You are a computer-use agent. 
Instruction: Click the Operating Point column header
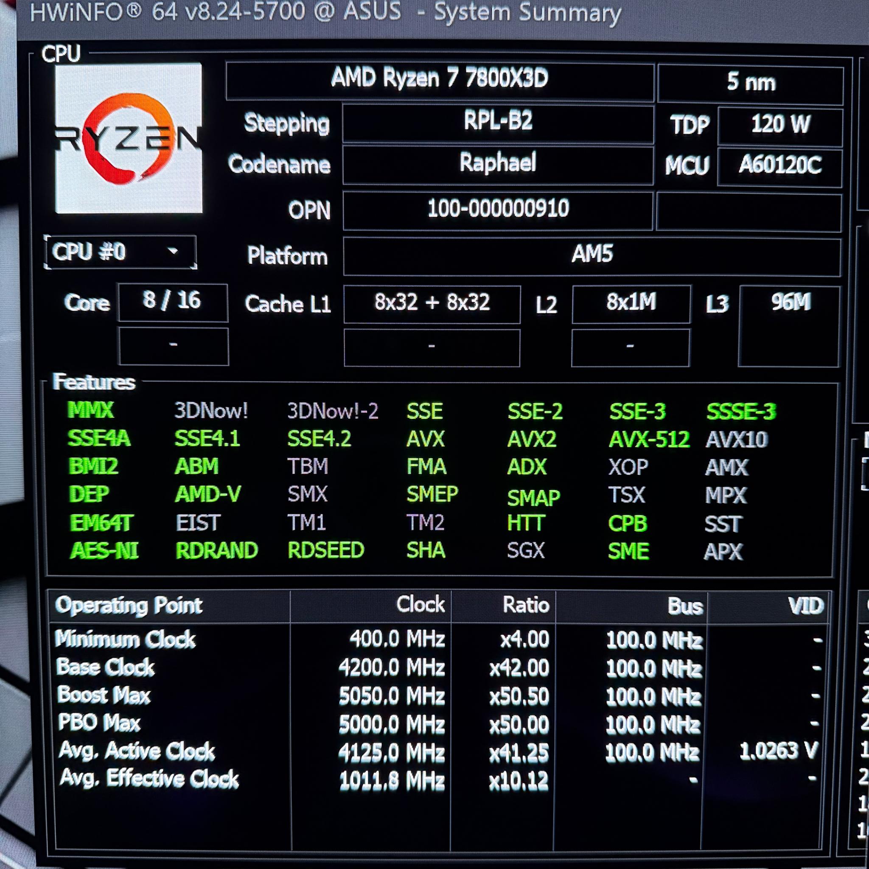tap(169, 606)
